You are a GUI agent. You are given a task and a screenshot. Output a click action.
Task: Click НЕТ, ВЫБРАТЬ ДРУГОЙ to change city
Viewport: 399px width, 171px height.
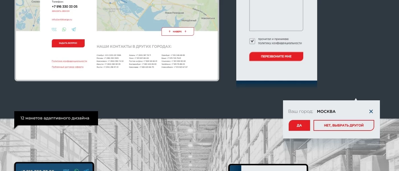pos(344,125)
